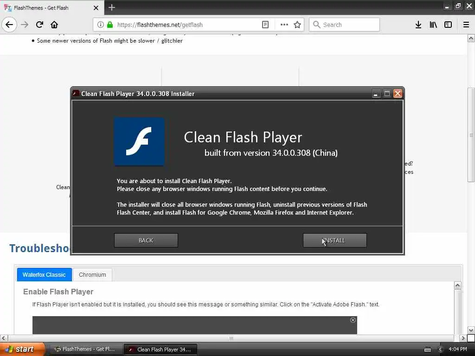Click the INSTALL button in installer

point(335,241)
